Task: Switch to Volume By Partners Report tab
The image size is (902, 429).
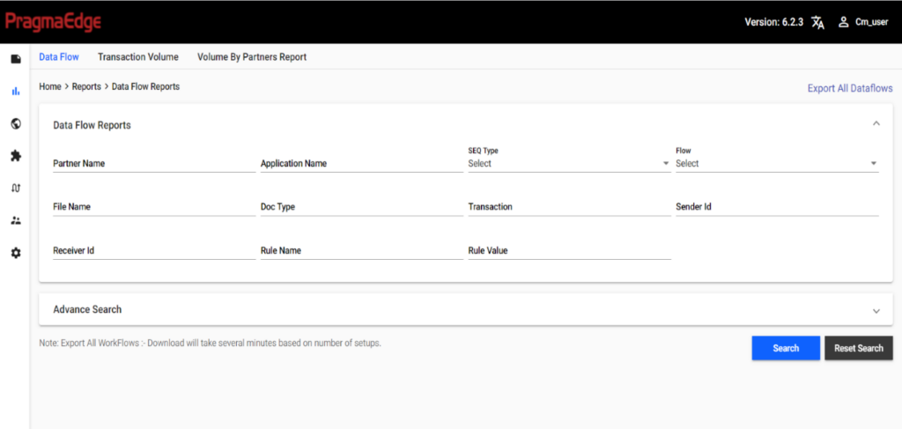Action: [252, 57]
